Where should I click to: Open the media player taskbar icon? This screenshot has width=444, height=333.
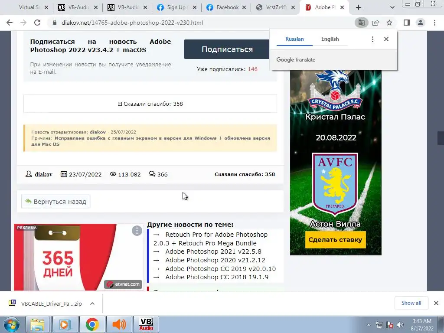click(x=65, y=324)
